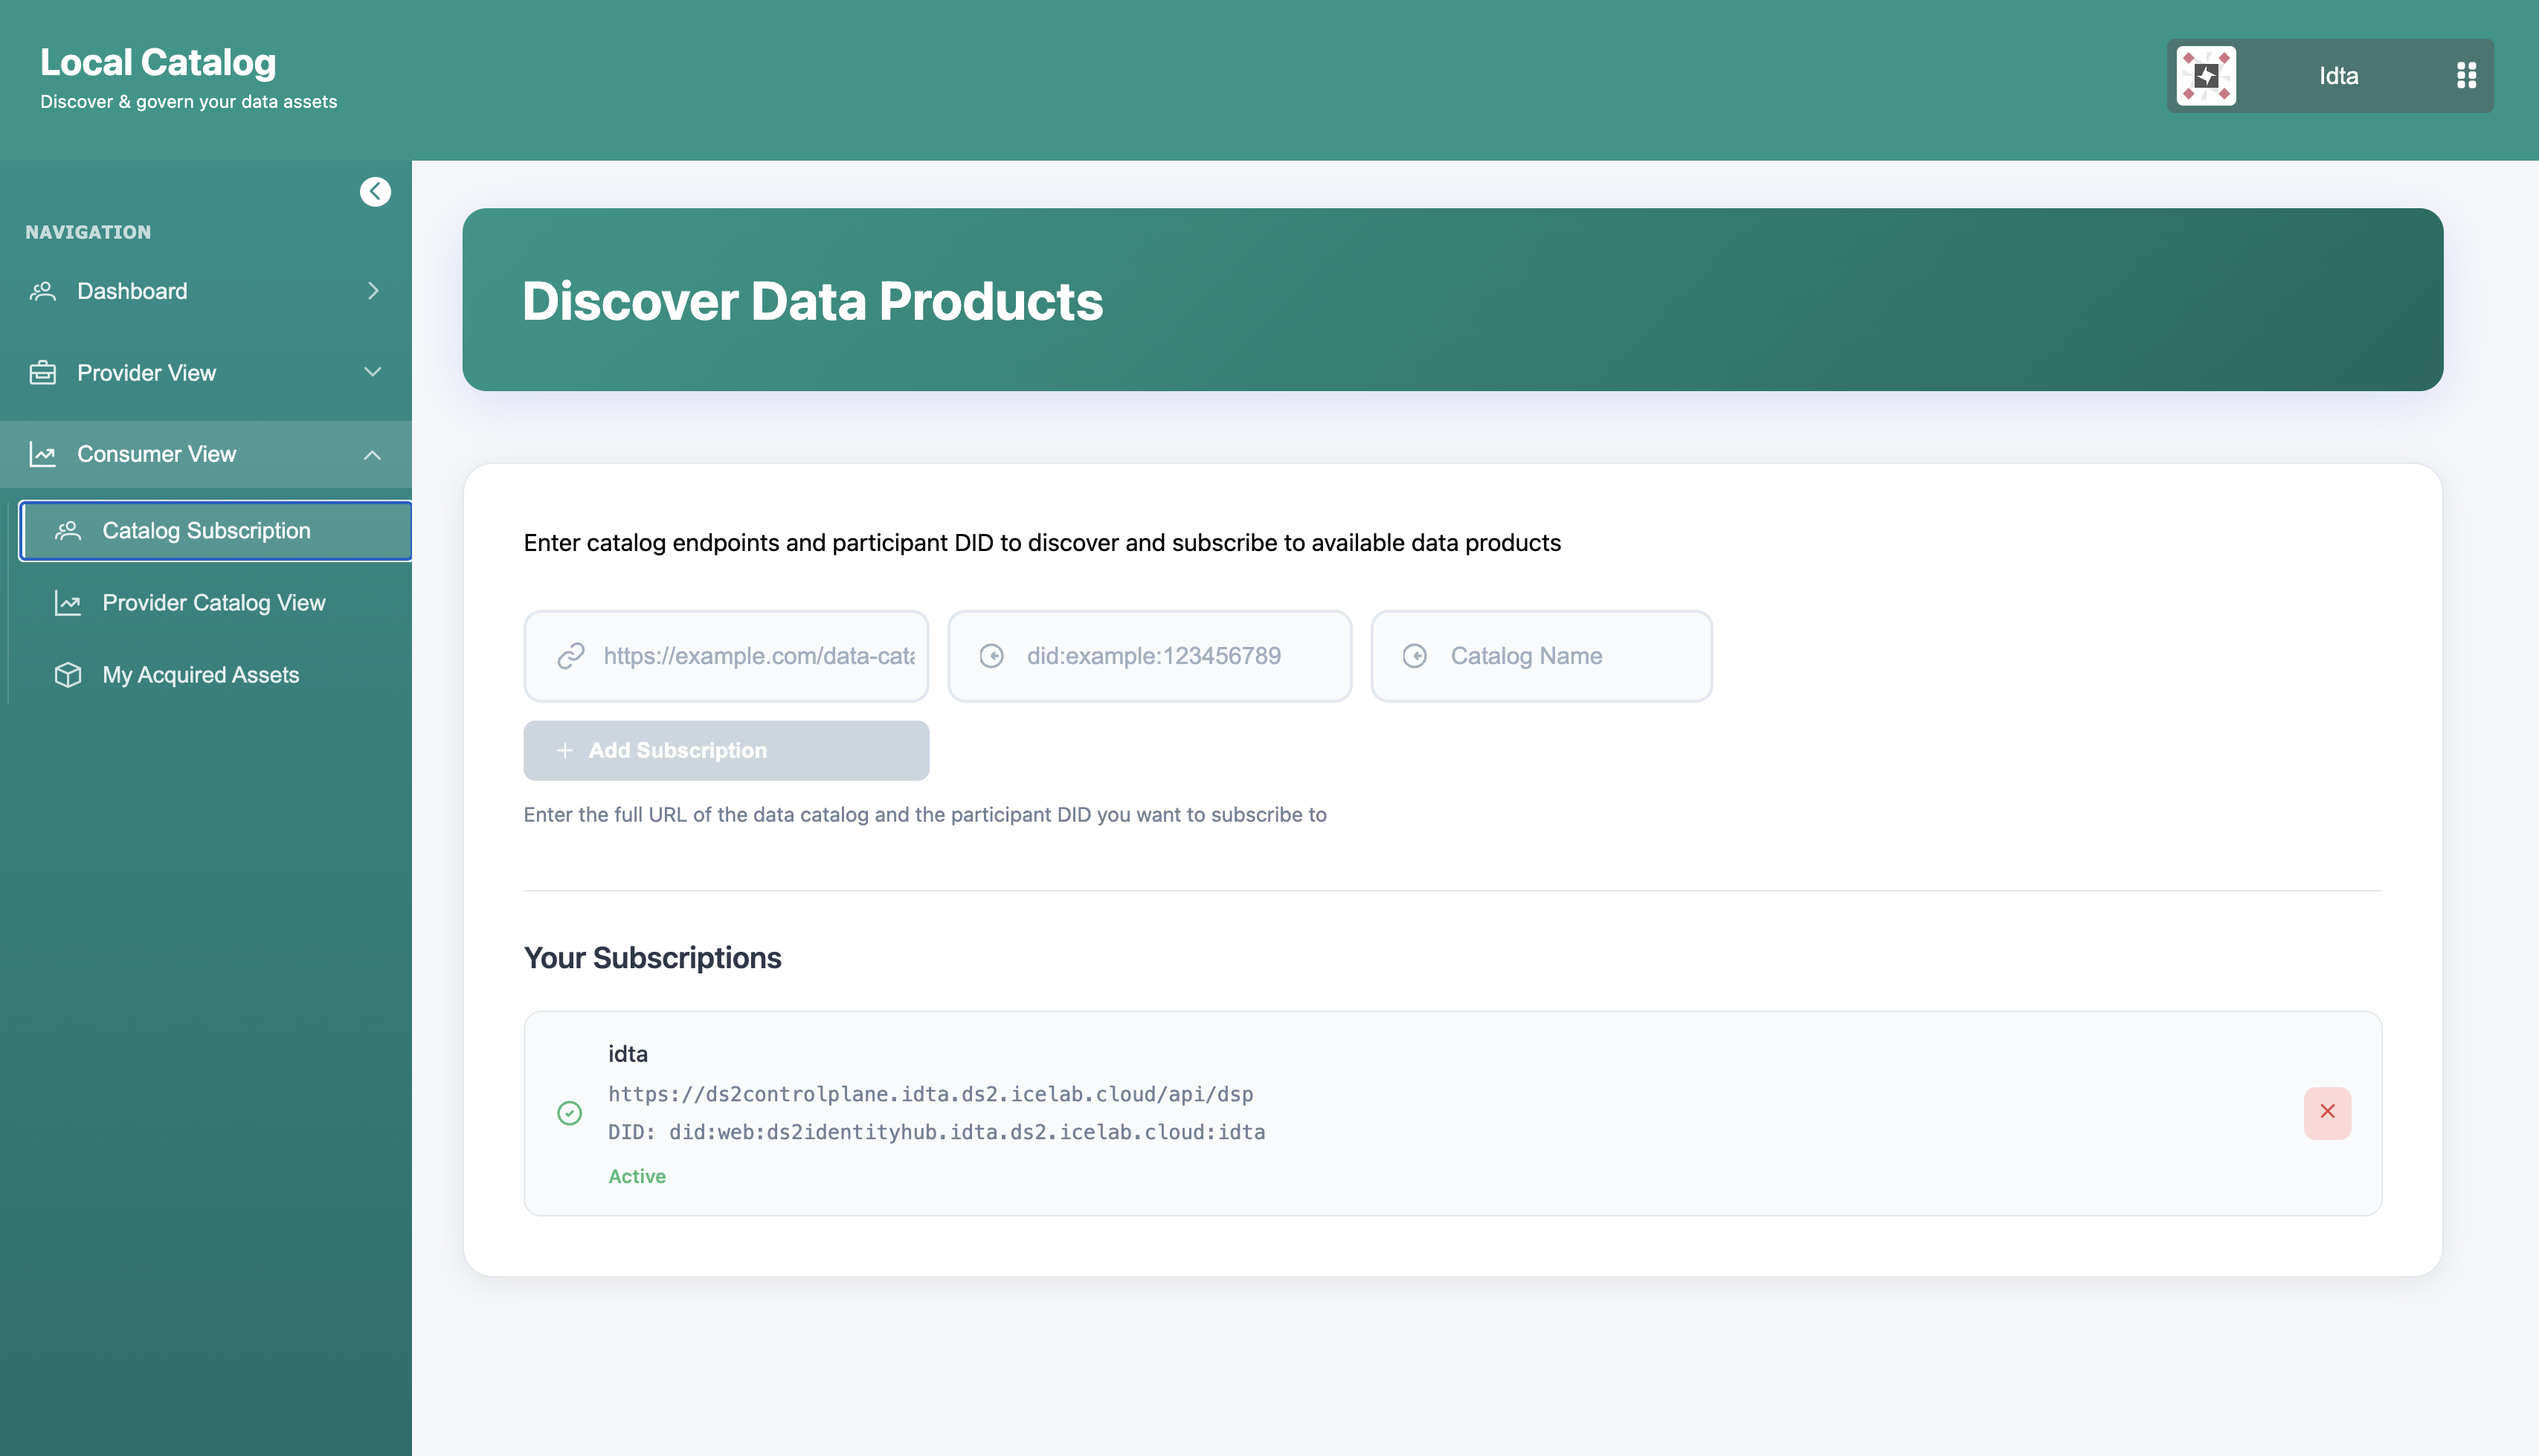This screenshot has height=1456, width=2539.
Task: Open the apps grid menu icon
Action: (x=2466, y=76)
